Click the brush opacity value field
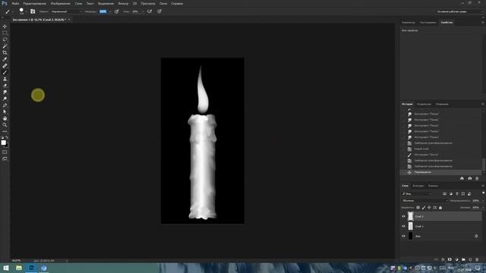Image resolution: width=486 pixels, height=273 pixels. (103, 11)
